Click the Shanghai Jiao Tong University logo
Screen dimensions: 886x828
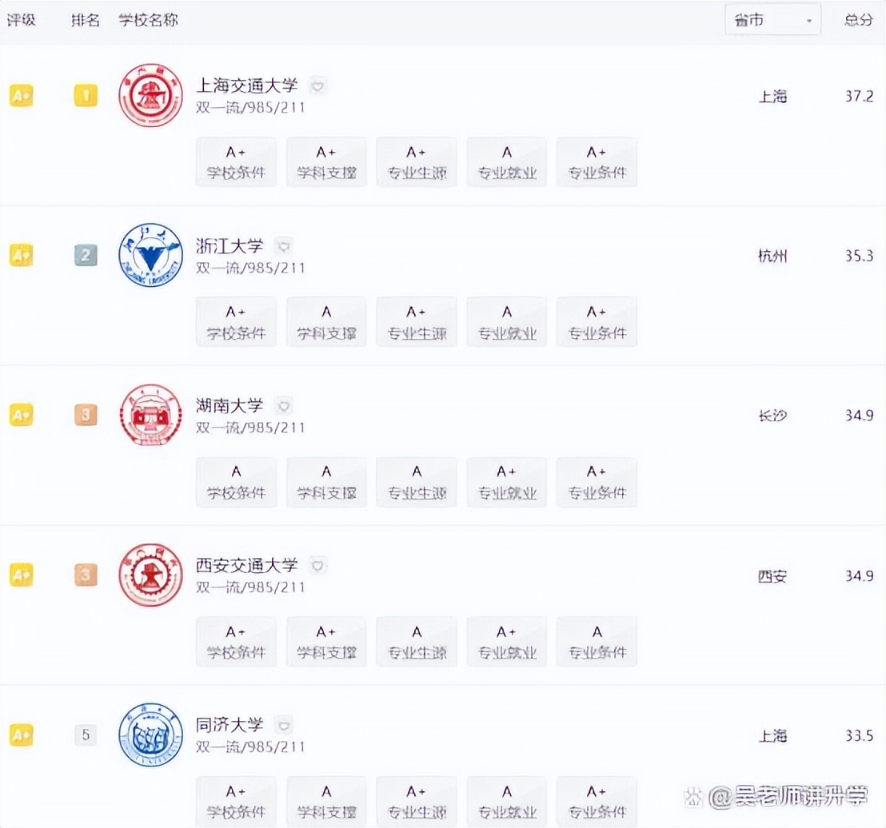click(x=150, y=96)
